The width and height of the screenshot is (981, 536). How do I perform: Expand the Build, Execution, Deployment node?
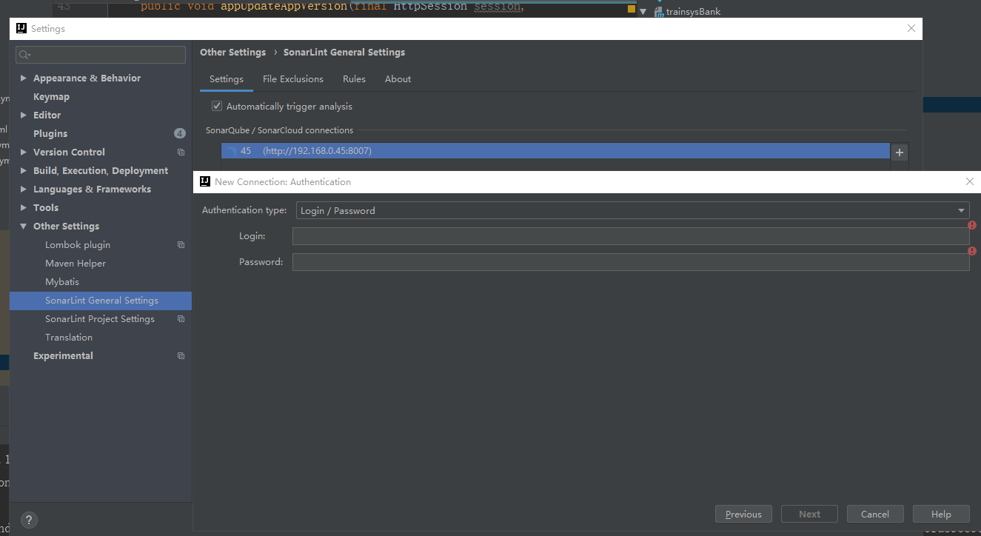(24, 171)
